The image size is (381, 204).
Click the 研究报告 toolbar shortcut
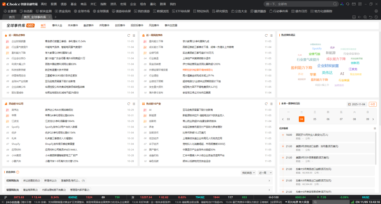pyautogui.click(x=220, y=11)
